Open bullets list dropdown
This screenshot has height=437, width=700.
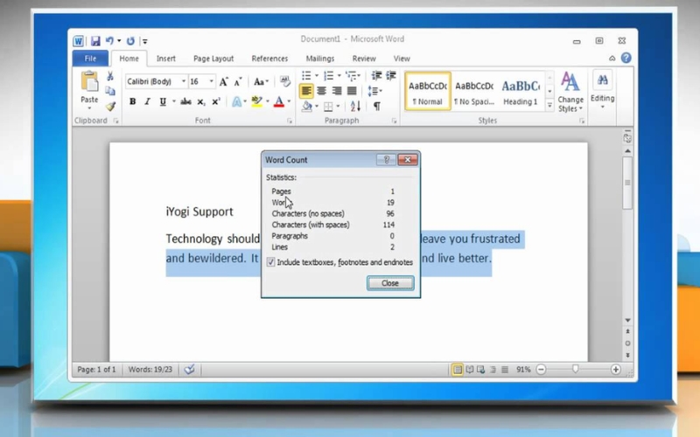pos(317,76)
